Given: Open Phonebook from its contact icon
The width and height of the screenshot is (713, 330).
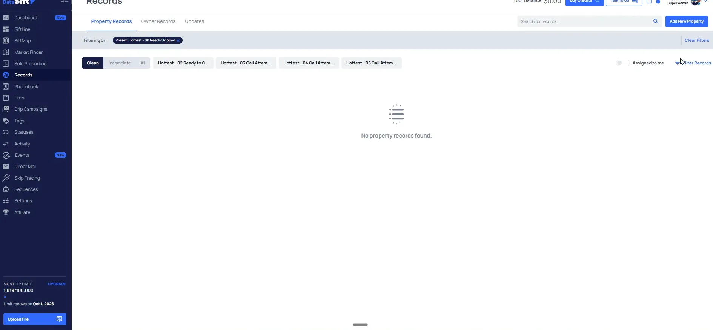Looking at the screenshot, I should click(x=6, y=87).
